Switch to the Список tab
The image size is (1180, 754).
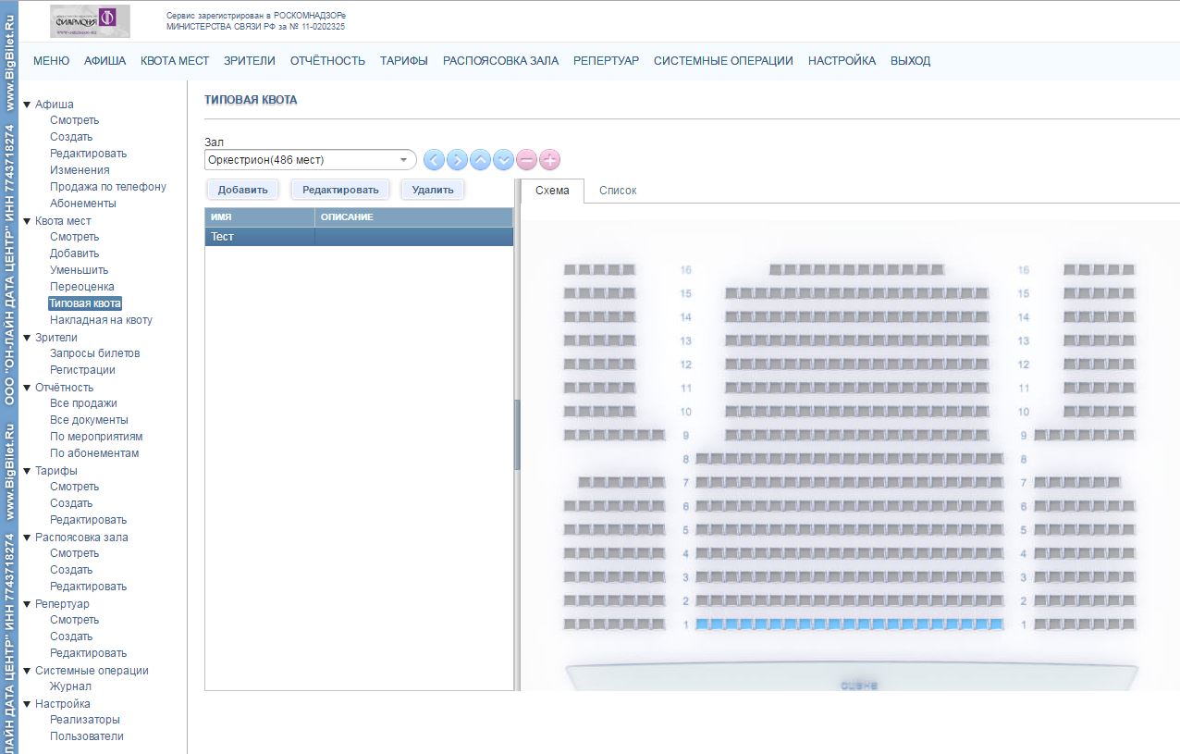pyautogui.click(x=618, y=191)
